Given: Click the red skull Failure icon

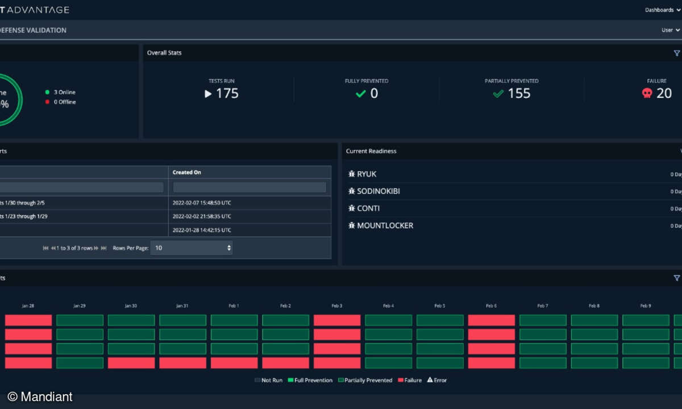Looking at the screenshot, I should tap(647, 94).
